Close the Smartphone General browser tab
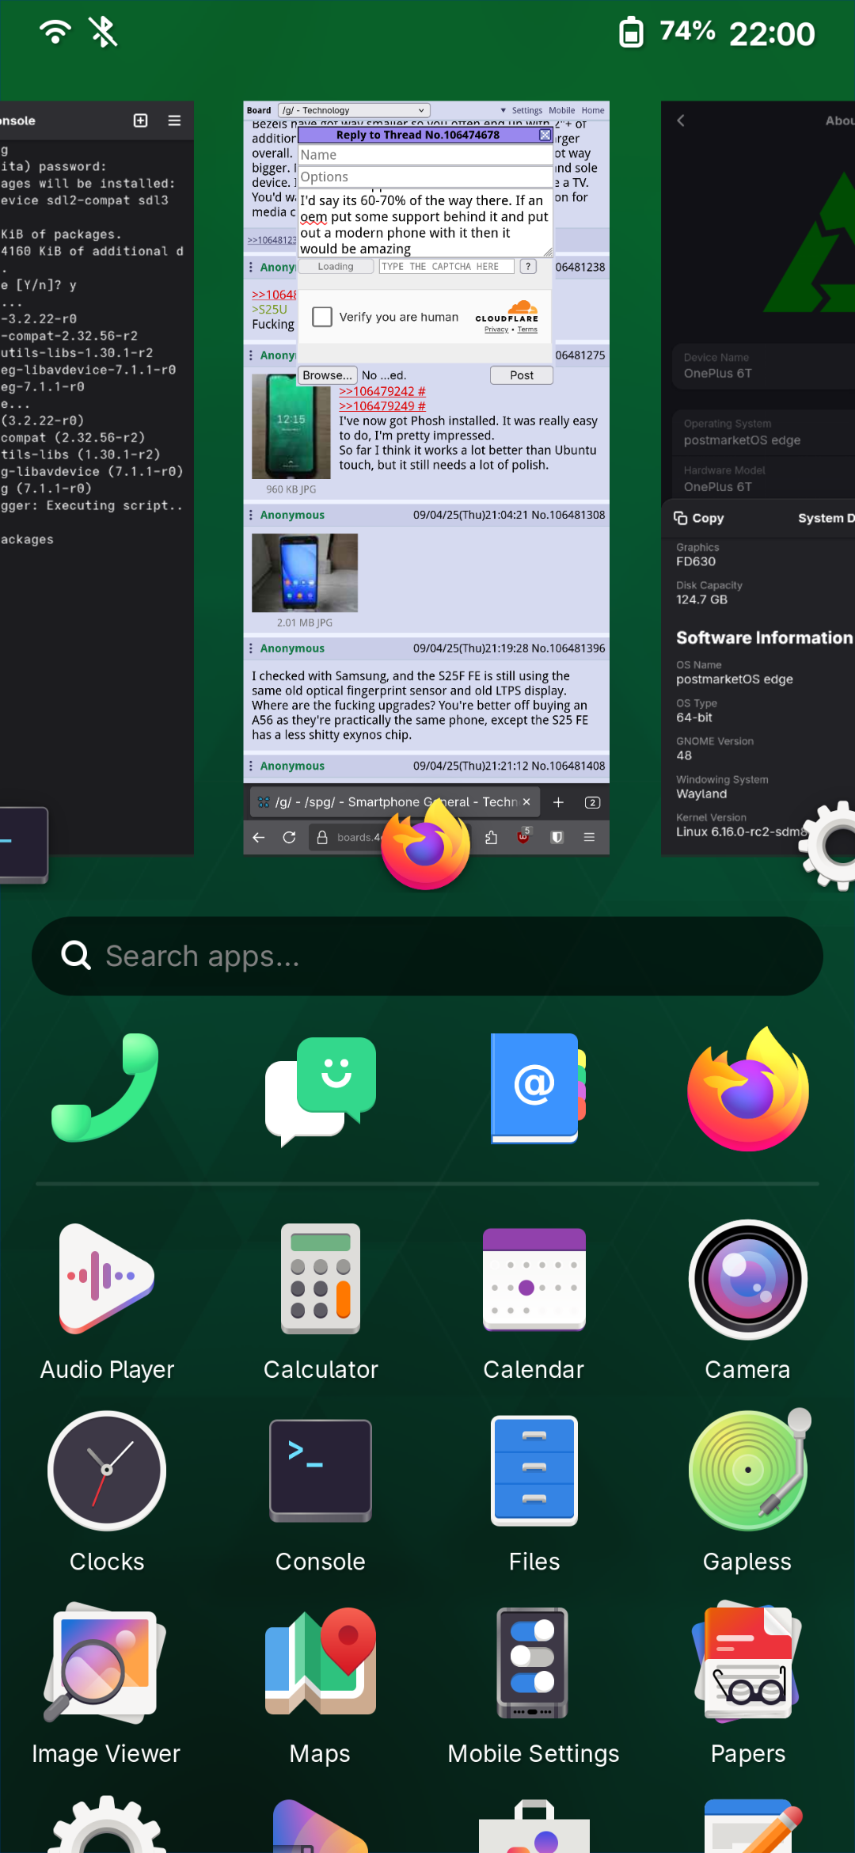This screenshot has width=855, height=1853. 526,802
